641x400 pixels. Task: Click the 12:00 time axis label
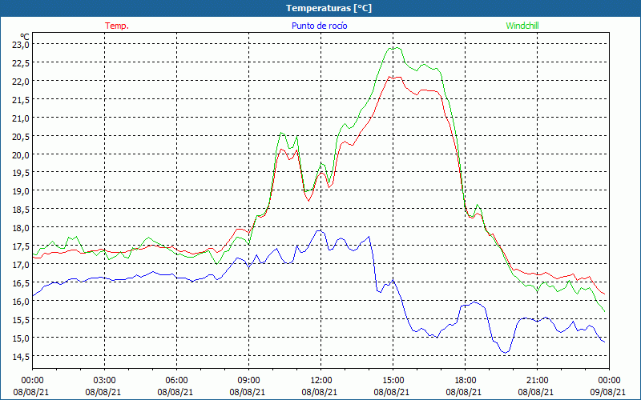click(321, 381)
